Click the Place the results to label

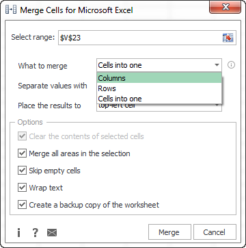coord(49,106)
